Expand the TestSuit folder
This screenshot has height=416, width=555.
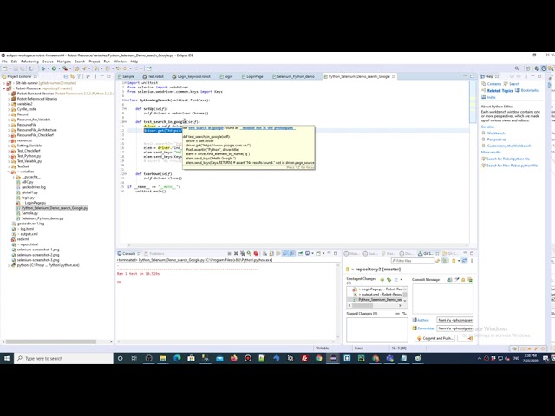coord(9,166)
